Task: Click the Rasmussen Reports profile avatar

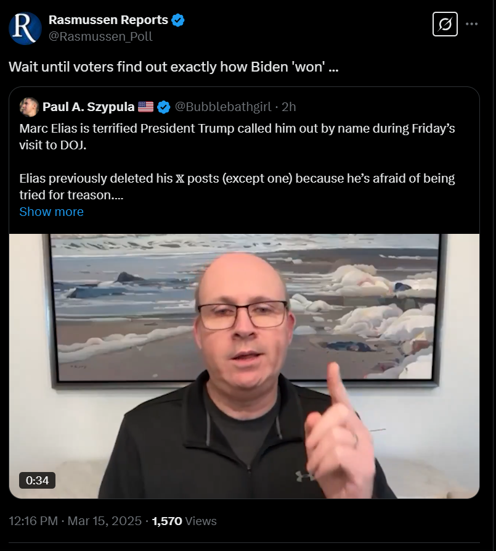Action: 25,28
